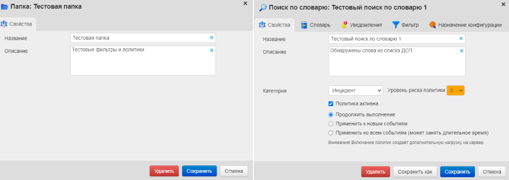This screenshot has height=180, width=509.
Task: Open the Категория dropdown showing Инцидент
Action: click(x=356, y=90)
